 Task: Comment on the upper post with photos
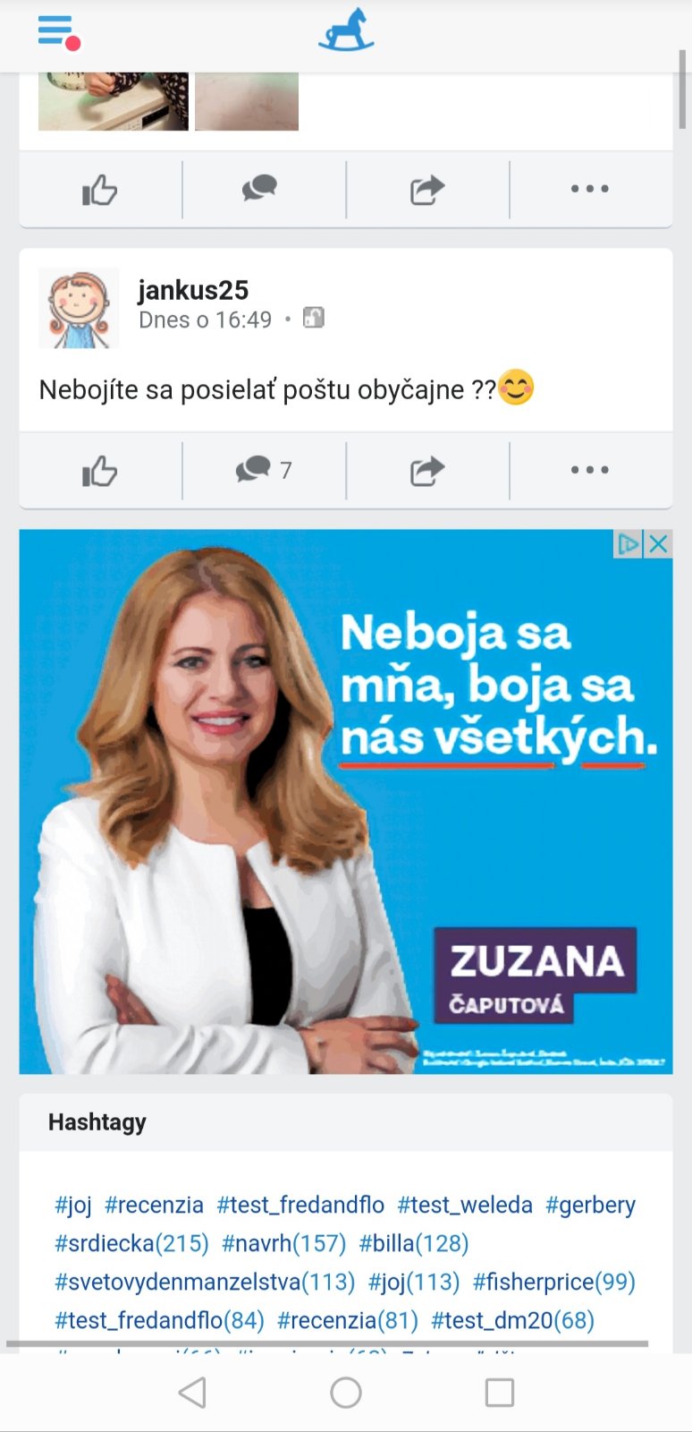pos(264,189)
